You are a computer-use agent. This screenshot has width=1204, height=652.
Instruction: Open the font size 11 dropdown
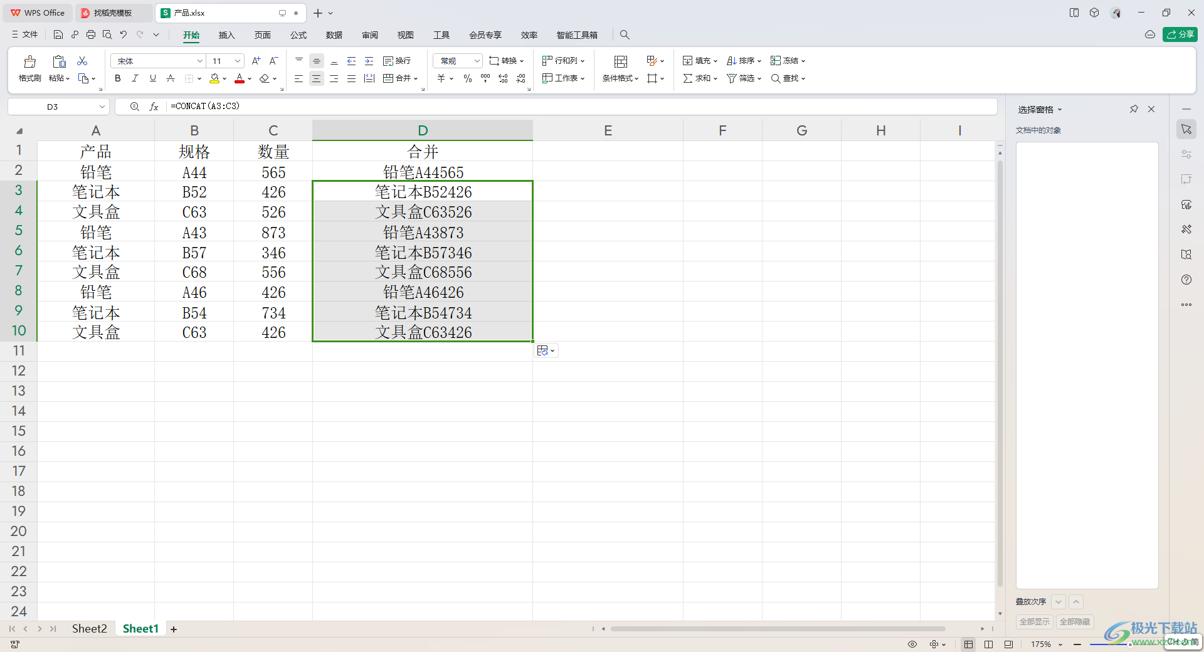click(x=238, y=61)
